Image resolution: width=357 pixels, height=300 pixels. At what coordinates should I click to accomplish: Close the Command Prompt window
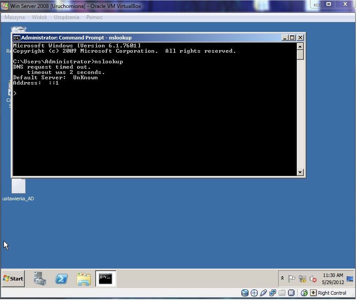coord(300,38)
